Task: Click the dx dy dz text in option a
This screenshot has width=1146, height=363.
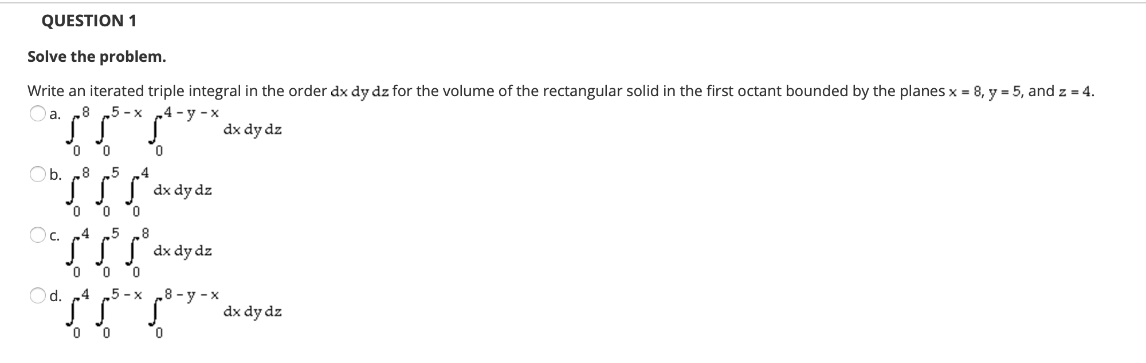Action: (253, 129)
